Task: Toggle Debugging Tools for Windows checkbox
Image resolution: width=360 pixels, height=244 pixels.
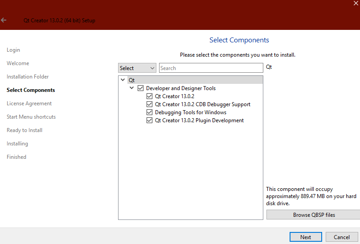Action: [x=149, y=112]
